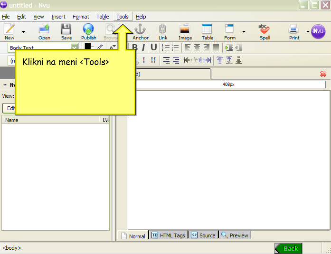Image resolution: width=331 pixels, height=254 pixels.
Task: Expand the Form button dropdown arrow
Action: (x=244, y=32)
